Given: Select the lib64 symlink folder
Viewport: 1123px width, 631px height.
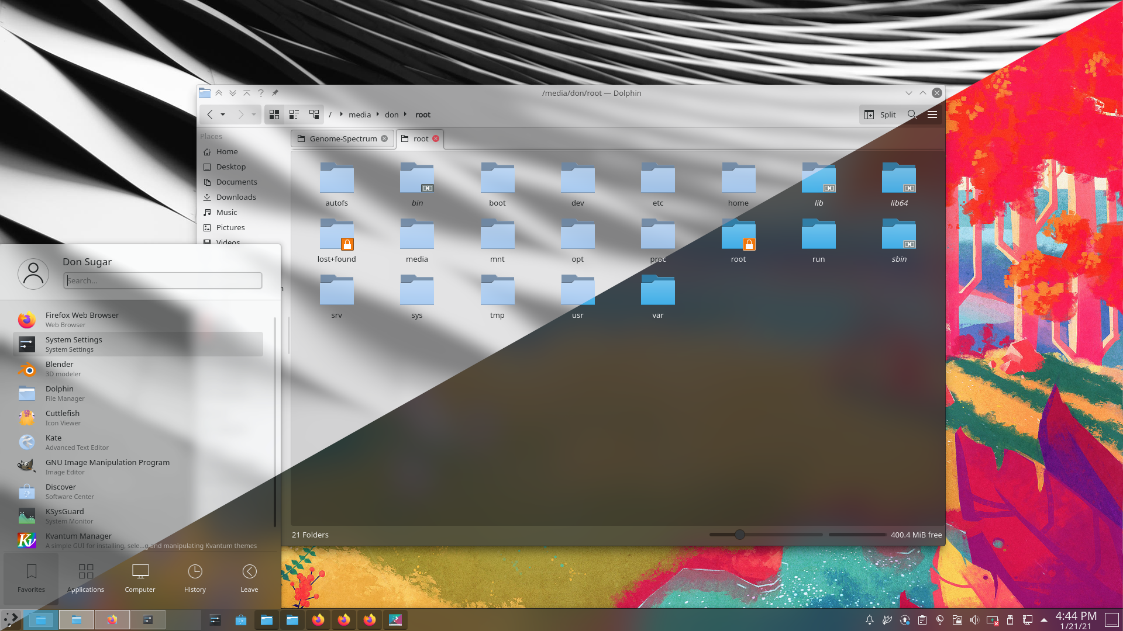Looking at the screenshot, I should [899, 185].
